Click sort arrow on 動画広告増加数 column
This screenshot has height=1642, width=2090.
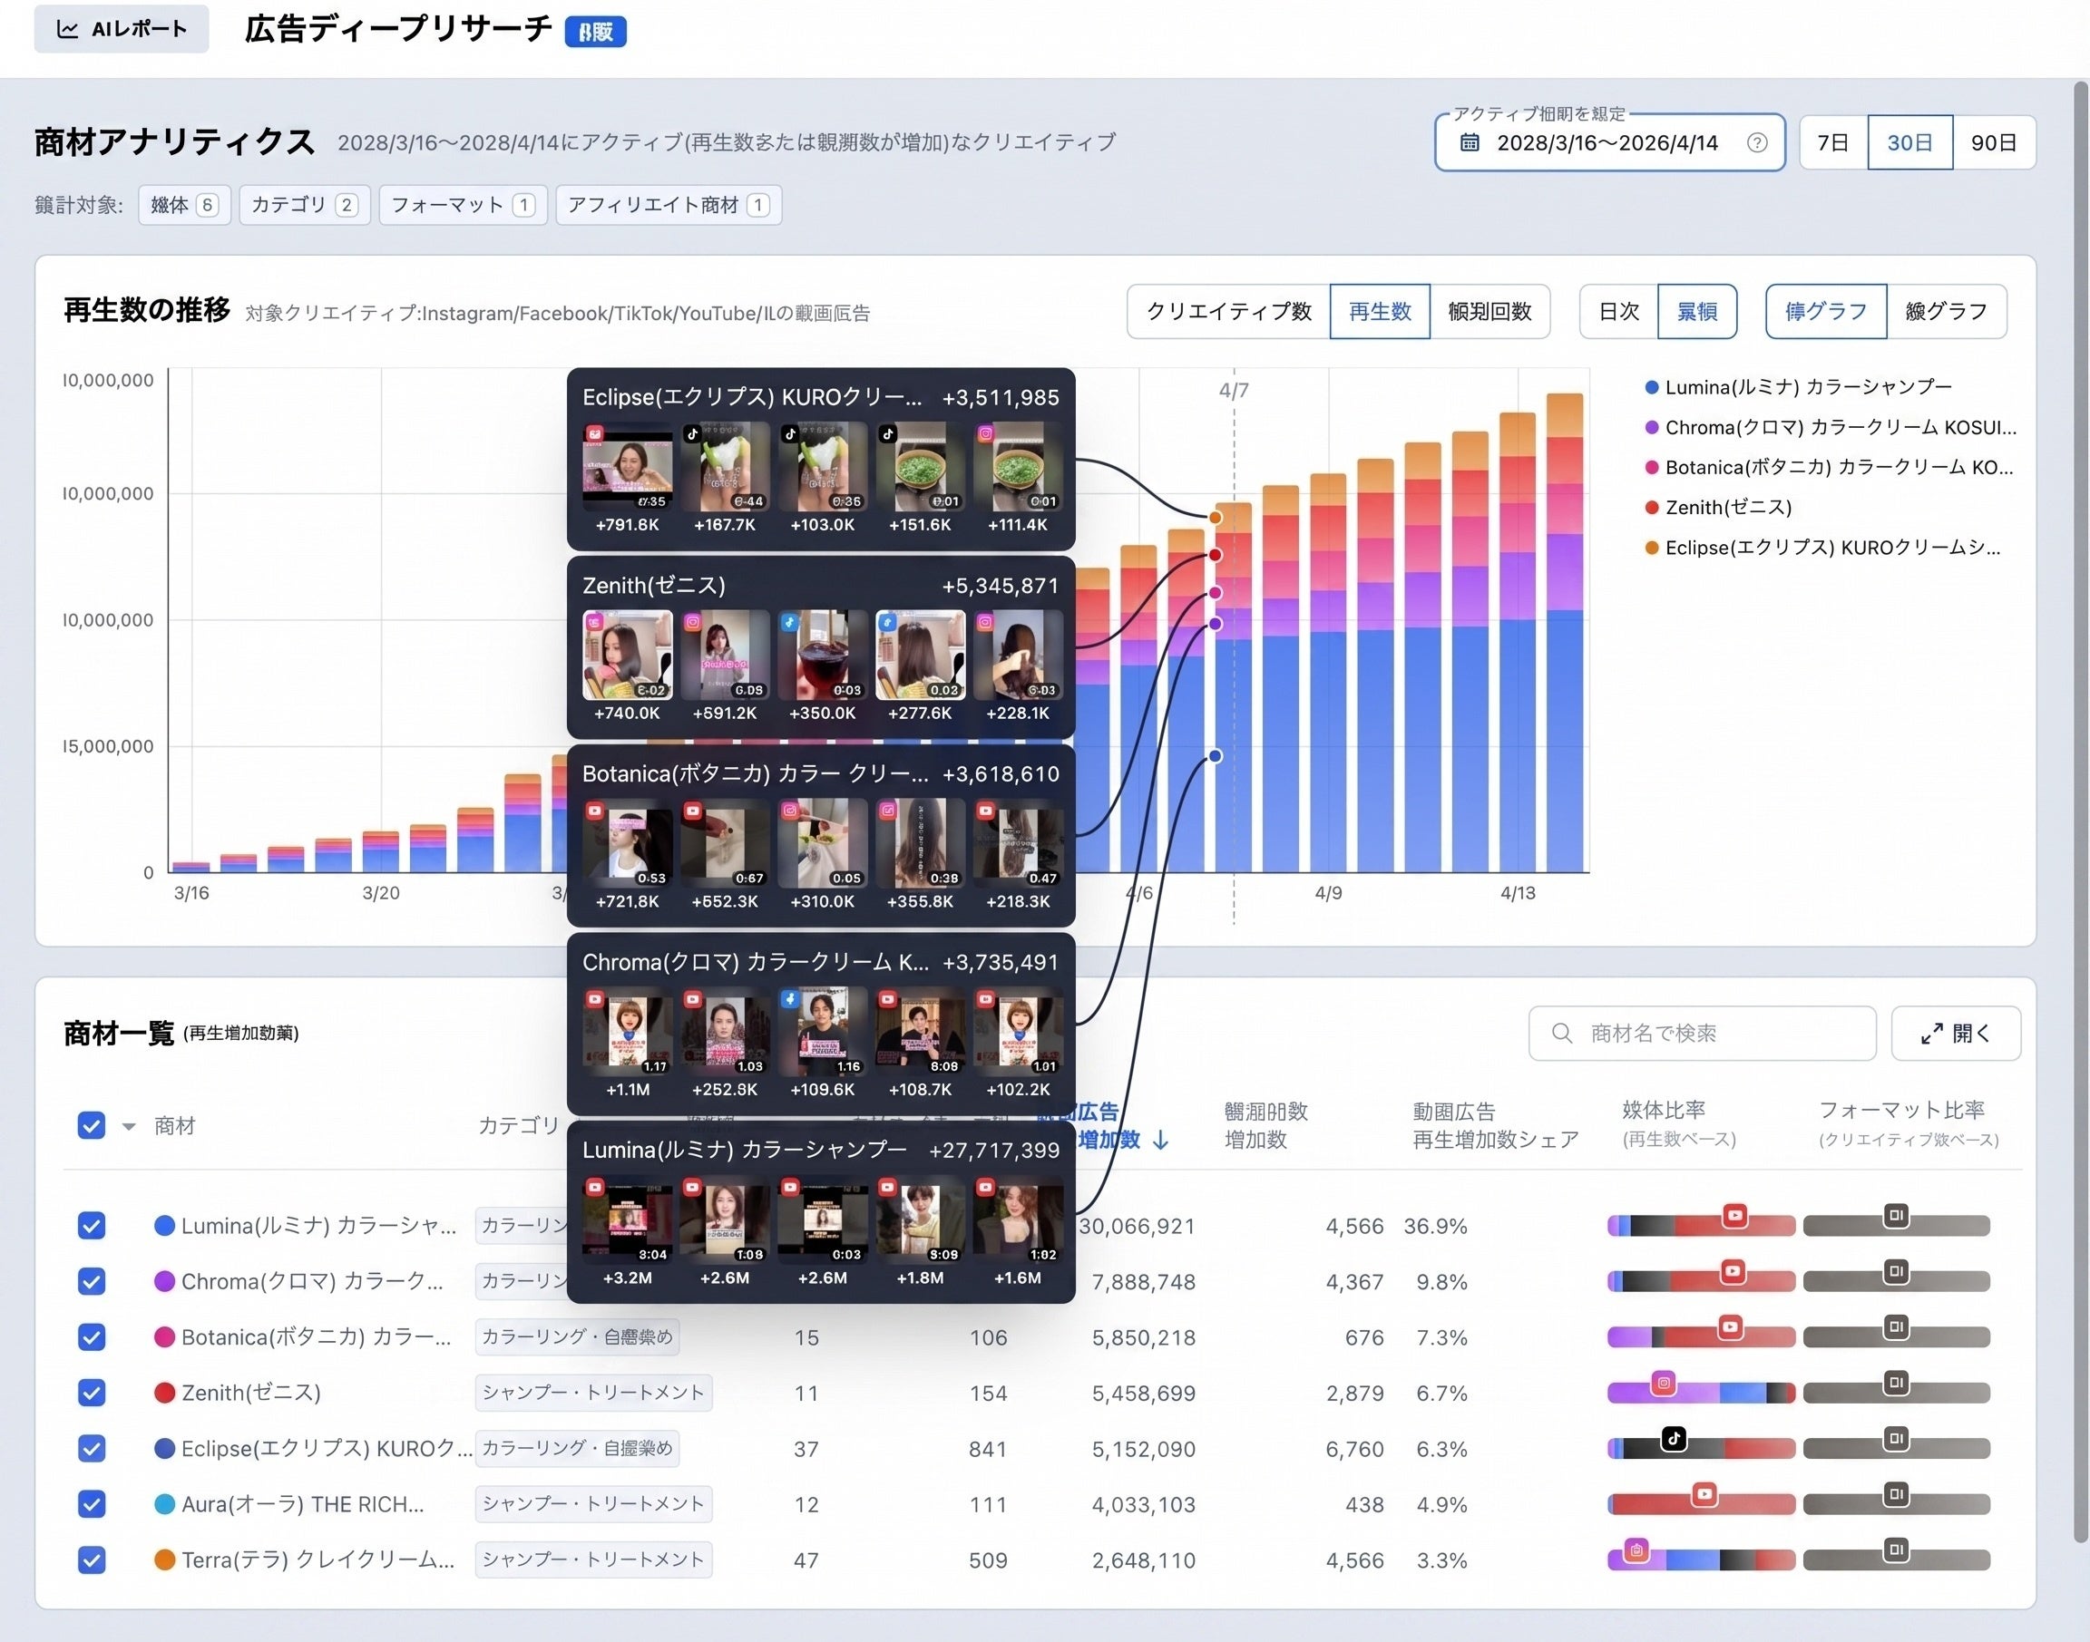point(1161,1141)
